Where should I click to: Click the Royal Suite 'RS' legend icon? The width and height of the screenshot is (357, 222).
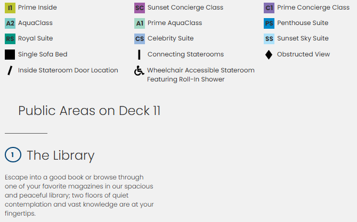tap(10, 39)
